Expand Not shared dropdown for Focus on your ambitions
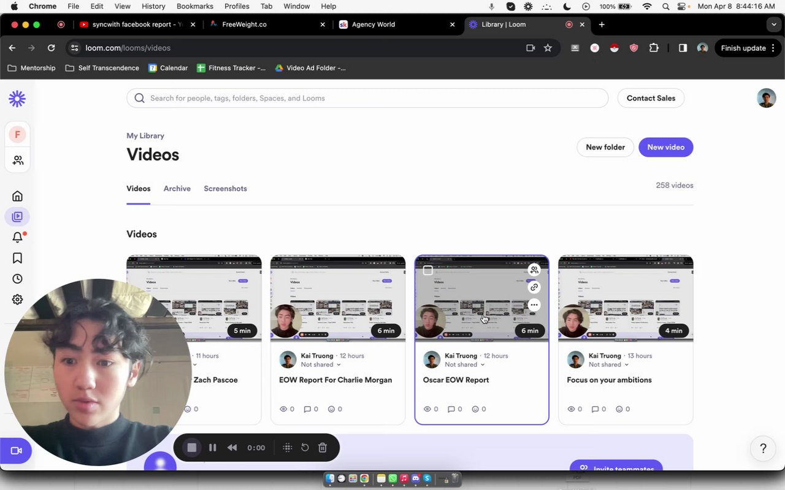Image resolution: width=785 pixels, height=490 pixels. 609,364
